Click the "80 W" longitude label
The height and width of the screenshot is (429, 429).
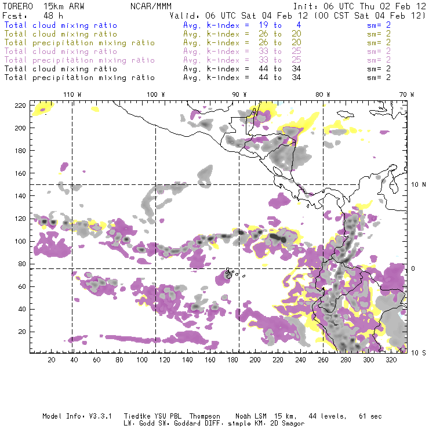tap(323, 94)
